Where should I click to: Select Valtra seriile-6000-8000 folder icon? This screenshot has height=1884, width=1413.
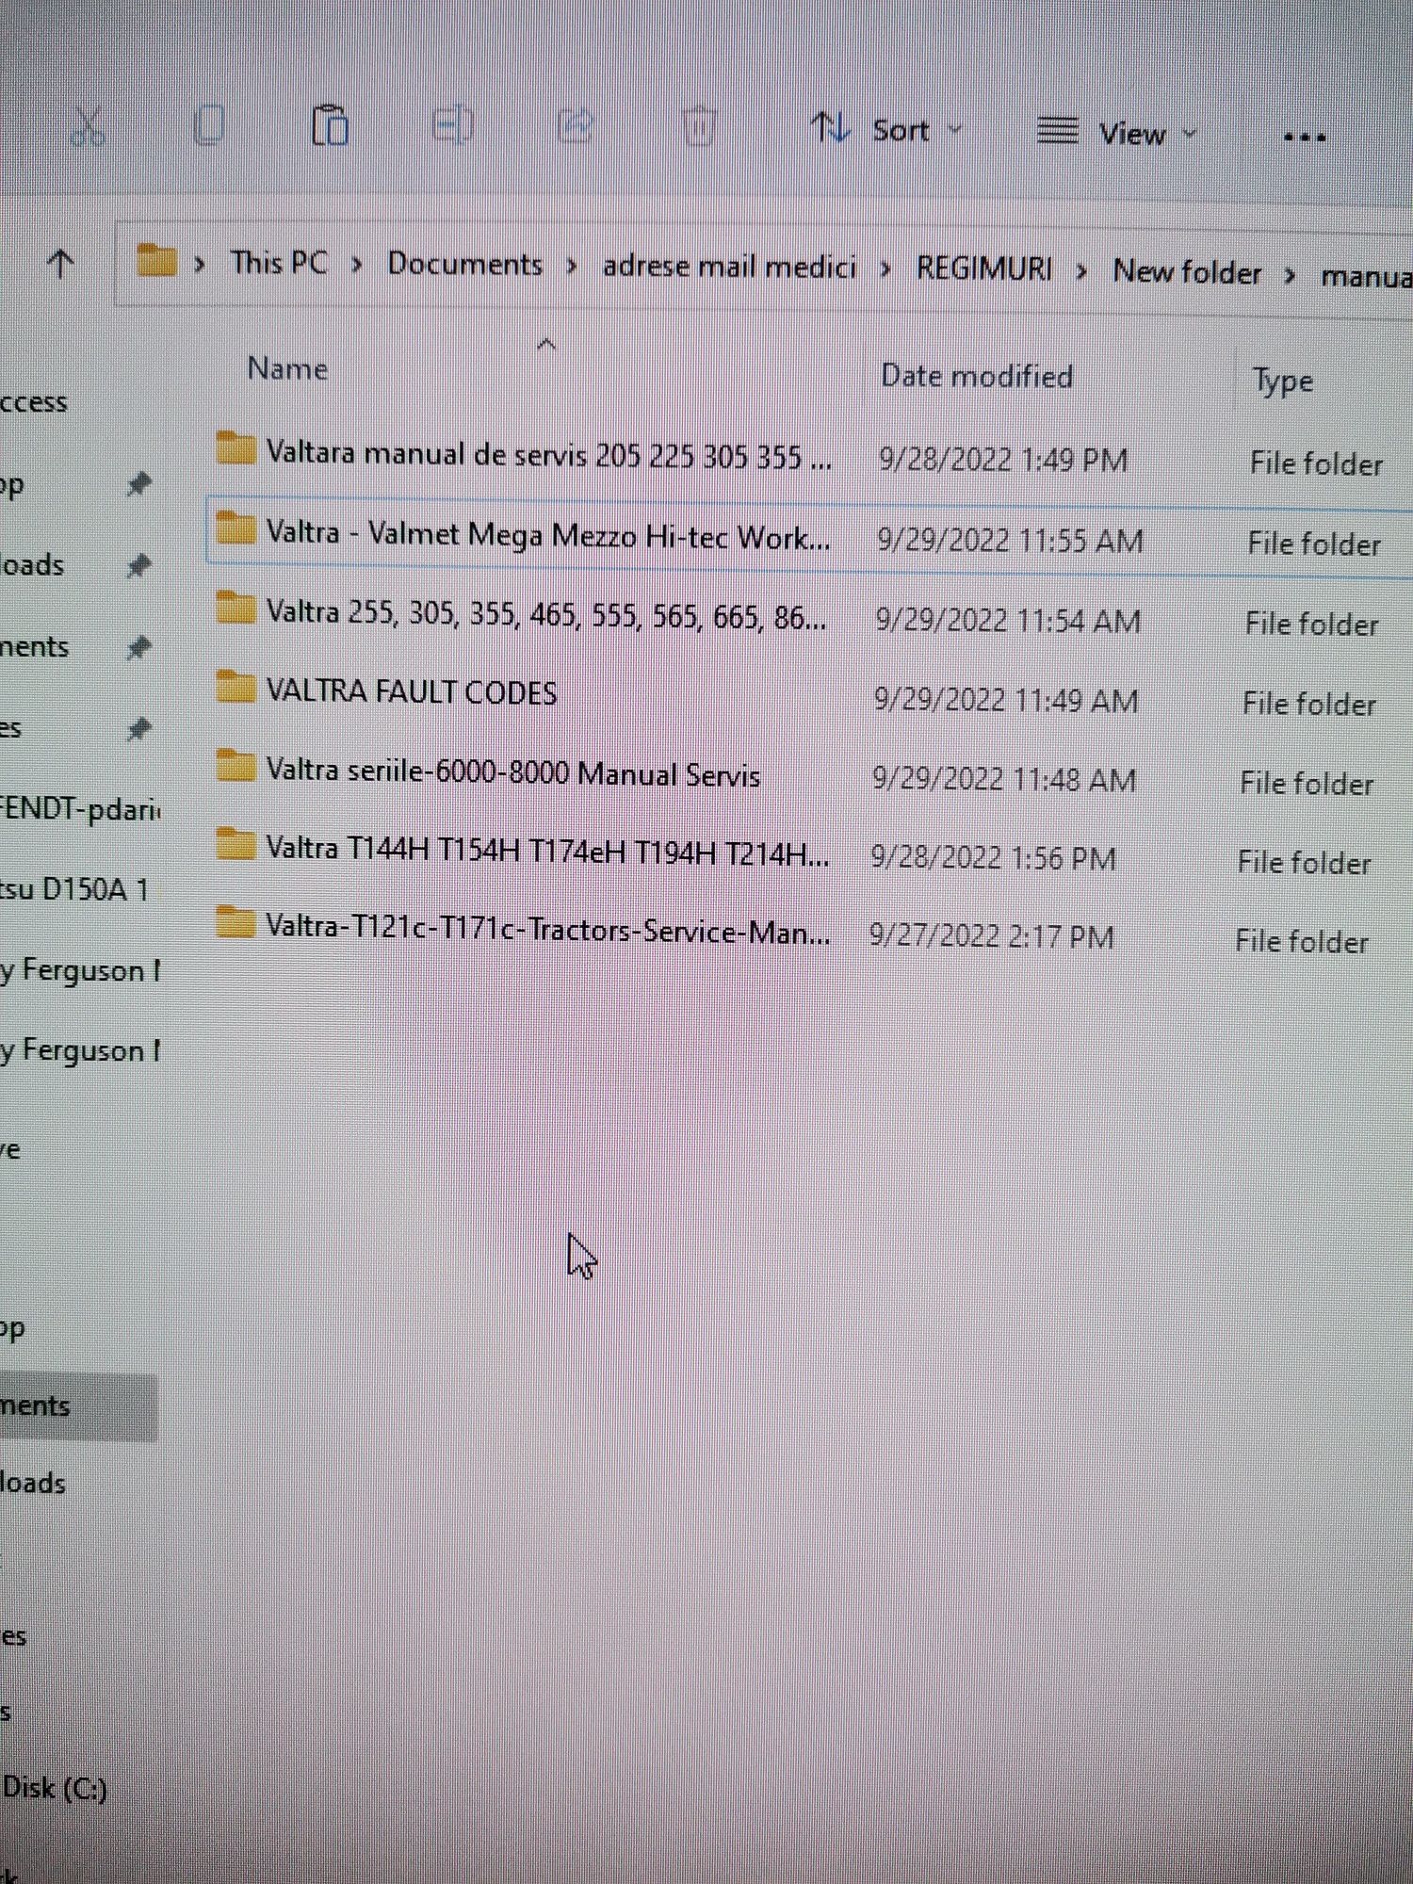pyautogui.click(x=235, y=766)
